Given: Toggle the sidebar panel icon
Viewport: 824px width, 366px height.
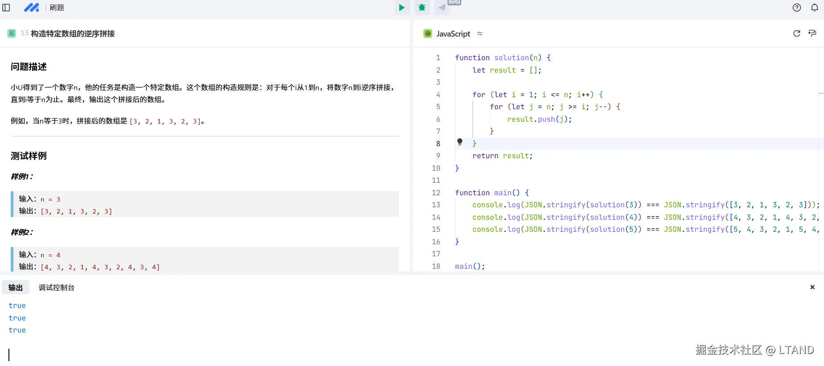Looking at the screenshot, I should pyautogui.click(x=6, y=8).
